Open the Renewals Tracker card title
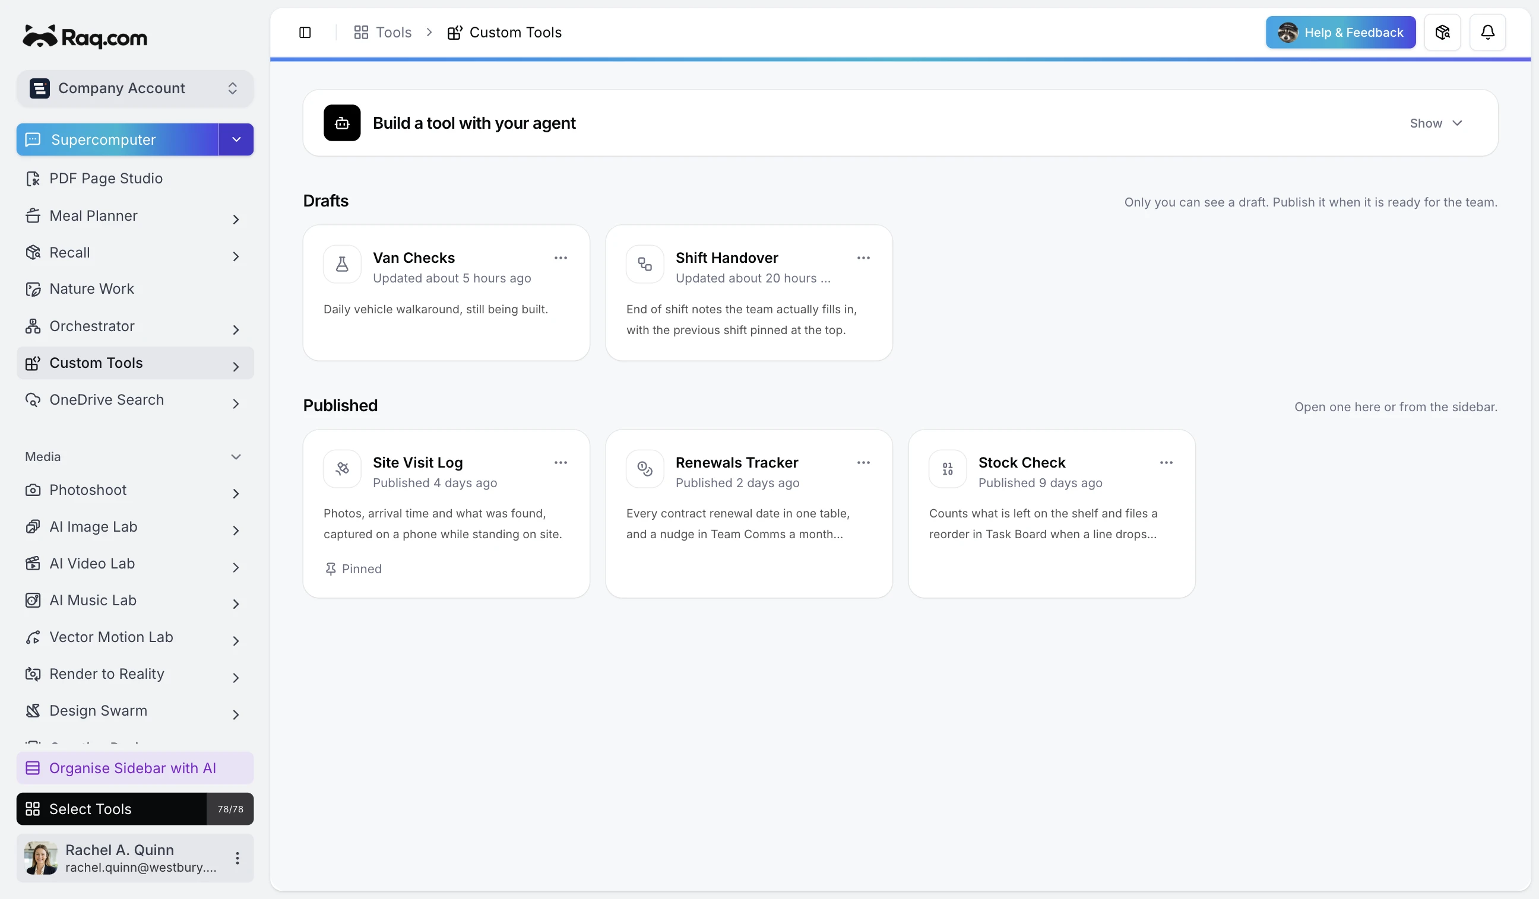The height and width of the screenshot is (899, 1539). 736,463
